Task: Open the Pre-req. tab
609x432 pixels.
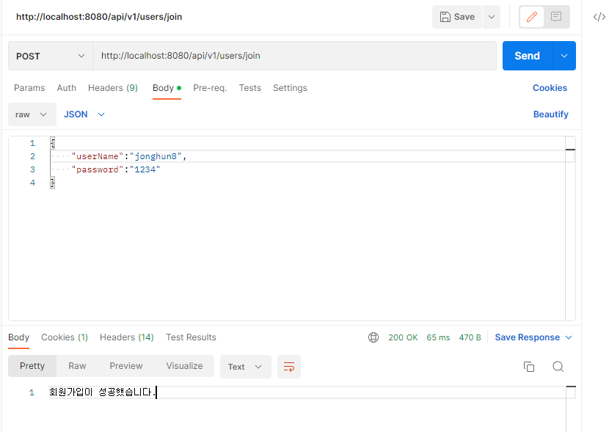Action: coord(210,88)
